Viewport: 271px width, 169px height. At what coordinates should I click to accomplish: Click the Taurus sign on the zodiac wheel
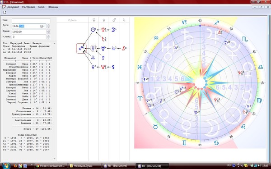(155, 127)
